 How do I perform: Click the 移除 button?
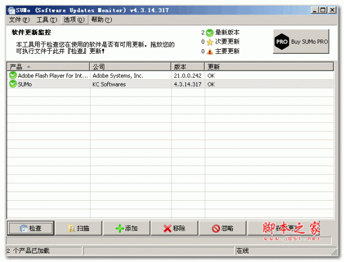(x=175, y=228)
